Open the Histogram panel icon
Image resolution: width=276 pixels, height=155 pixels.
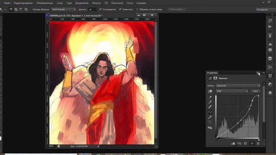pyautogui.click(x=270, y=44)
